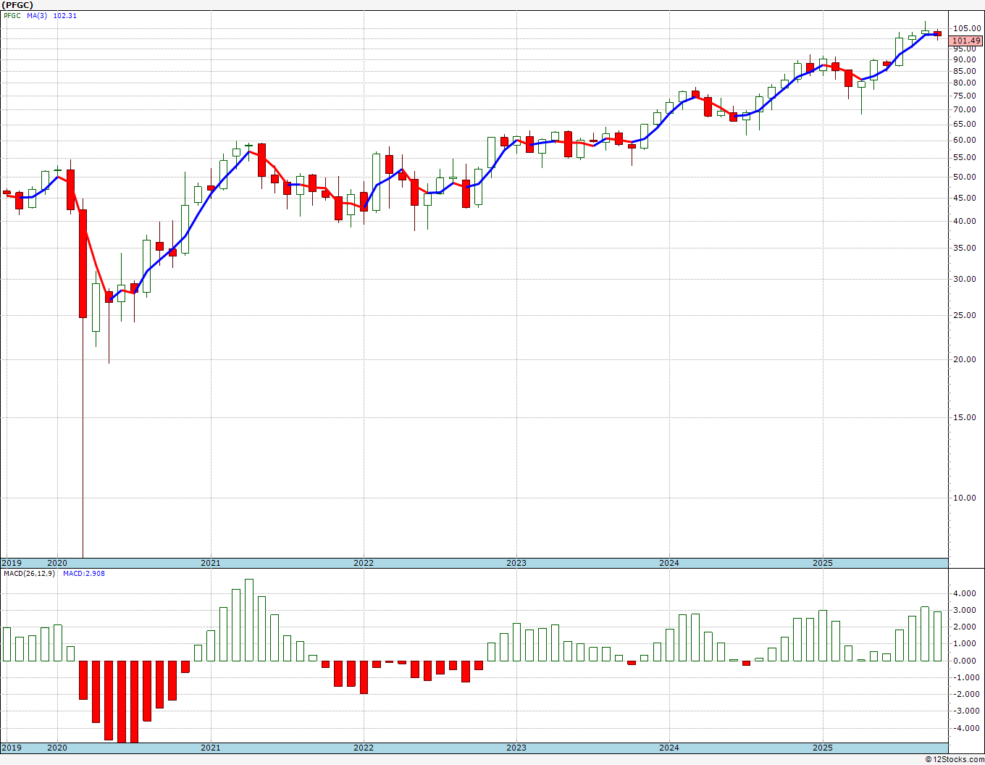The width and height of the screenshot is (985, 765).
Task: Click the highlighted last price tag 101.49
Action: tap(967, 41)
